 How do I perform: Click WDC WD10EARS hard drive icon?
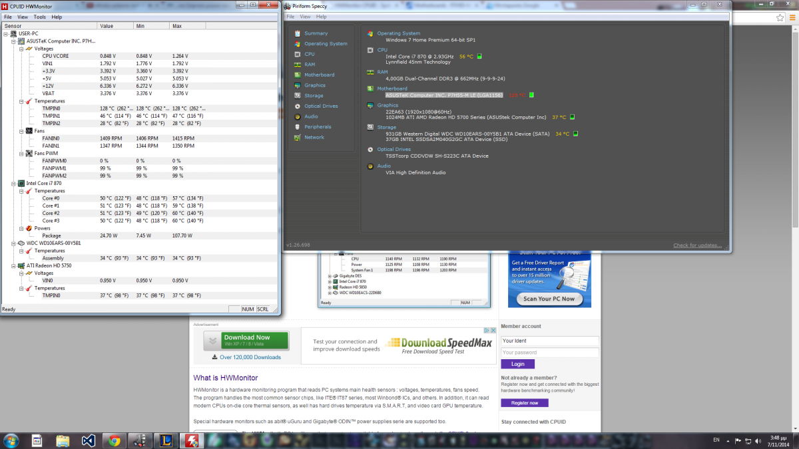tap(21, 243)
